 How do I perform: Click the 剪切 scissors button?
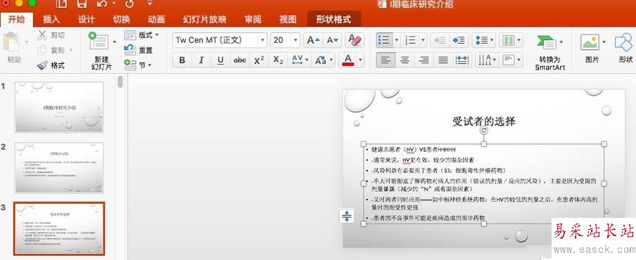point(51,36)
